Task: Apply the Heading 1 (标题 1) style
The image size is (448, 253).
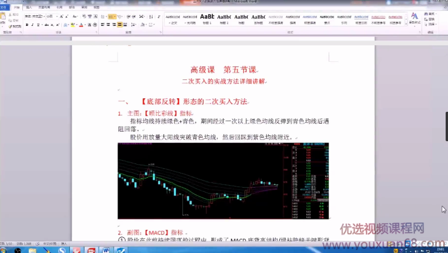Action: pyautogui.click(x=207, y=19)
